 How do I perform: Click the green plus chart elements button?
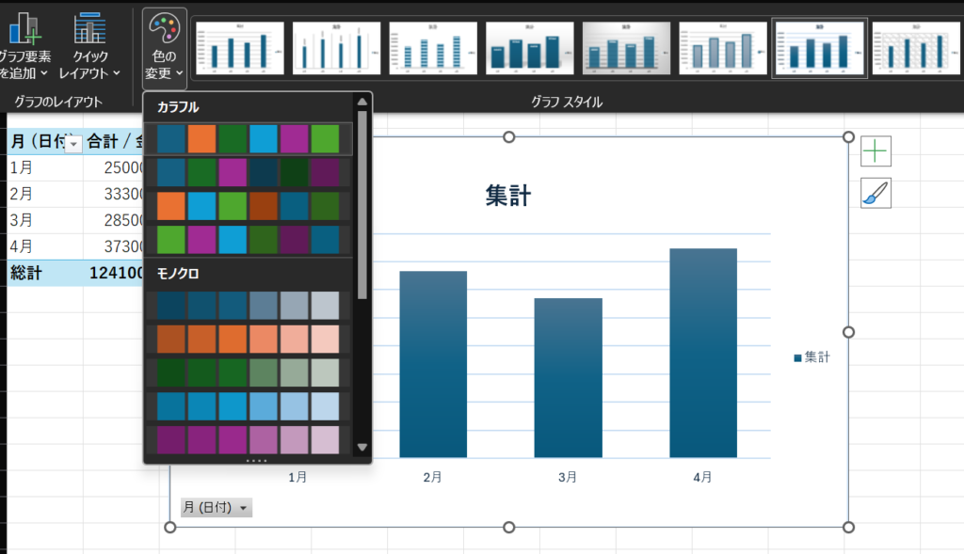point(876,150)
